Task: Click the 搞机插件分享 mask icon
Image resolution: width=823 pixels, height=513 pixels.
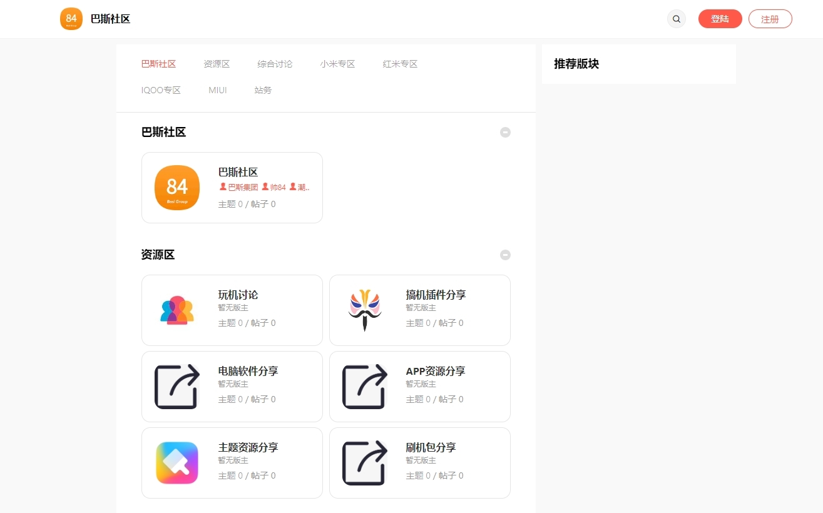Action: (364, 310)
